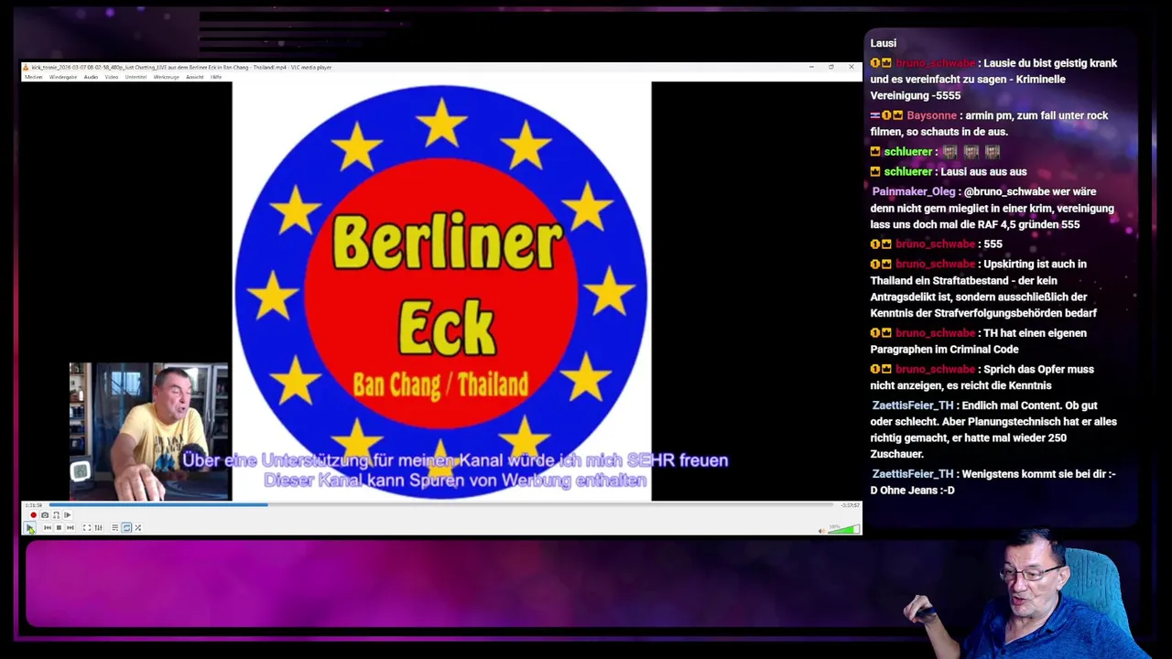Click the VLC play button
Image resolution: width=1172 pixels, height=659 pixels.
(30, 528)
